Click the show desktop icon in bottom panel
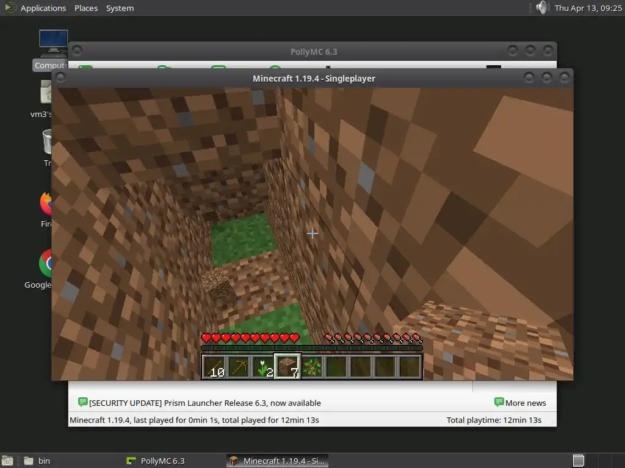 (7, 461)
